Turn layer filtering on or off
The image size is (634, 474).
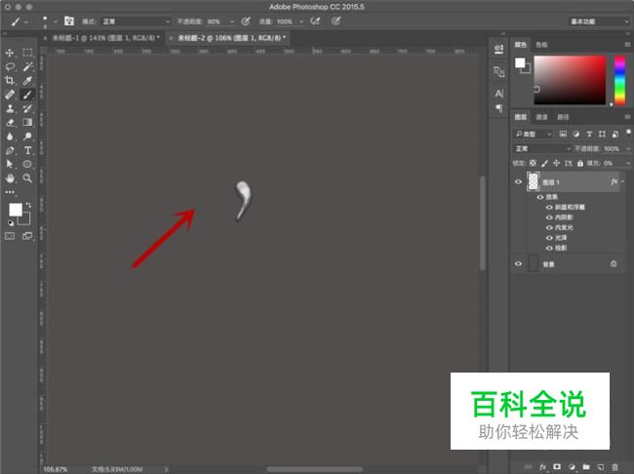[628, 133]
